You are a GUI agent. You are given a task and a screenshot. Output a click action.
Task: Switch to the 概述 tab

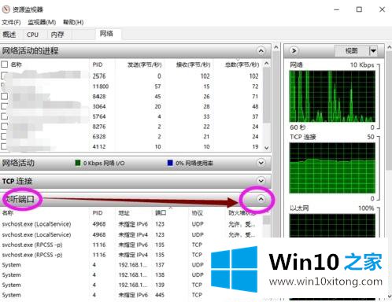pos(9,35)
